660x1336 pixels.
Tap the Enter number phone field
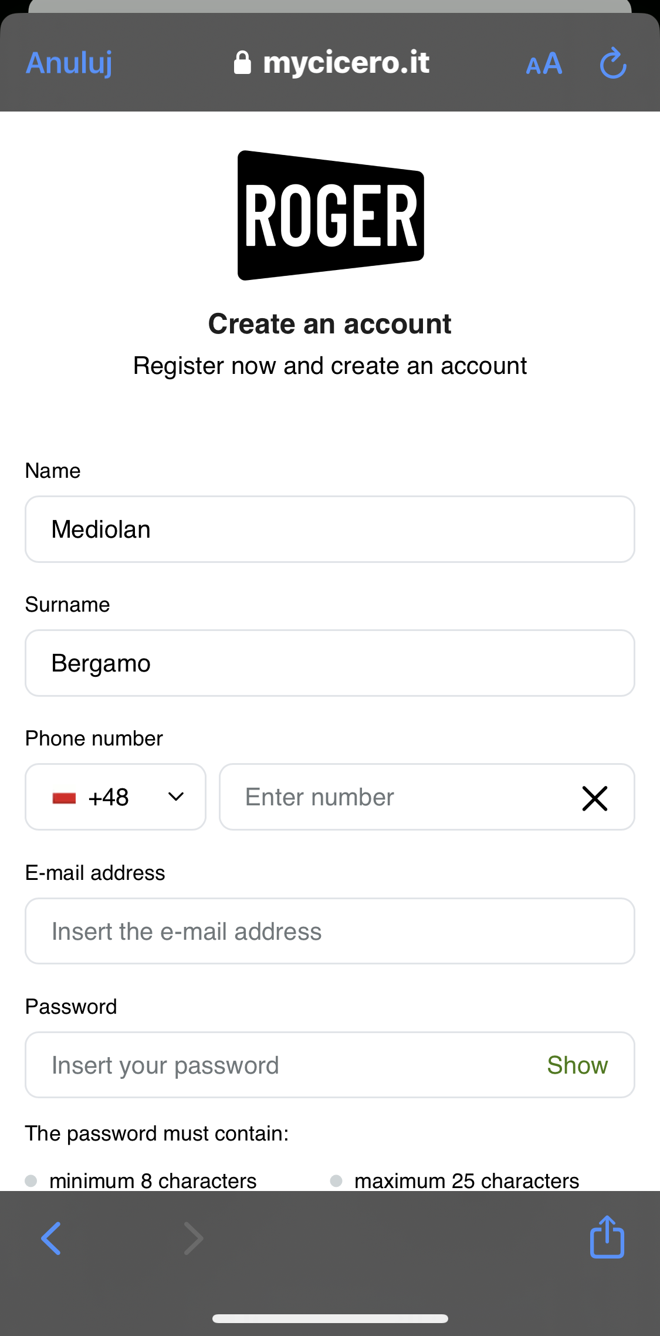[x=399, y=797]
